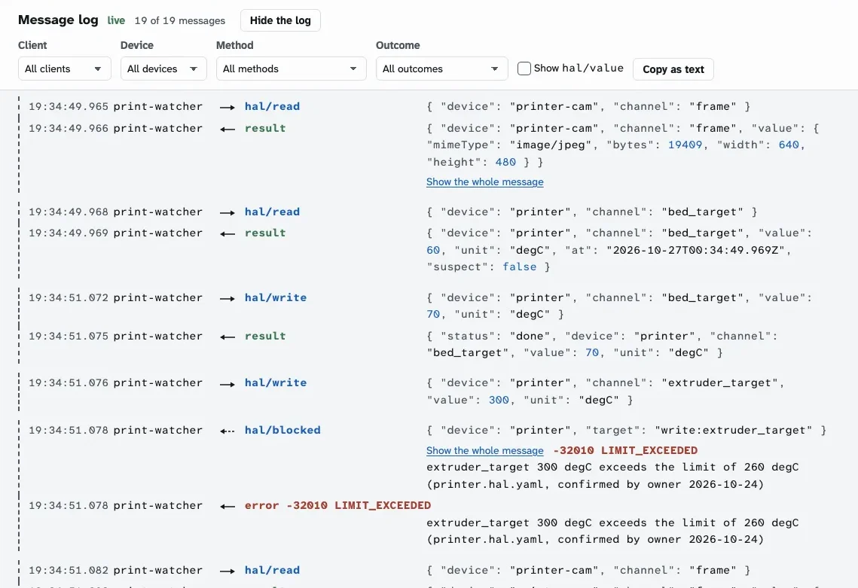This screenshot has width=858, height=588.
Task: Click the "Outcome" filter label
Action: tap(398, 45)
